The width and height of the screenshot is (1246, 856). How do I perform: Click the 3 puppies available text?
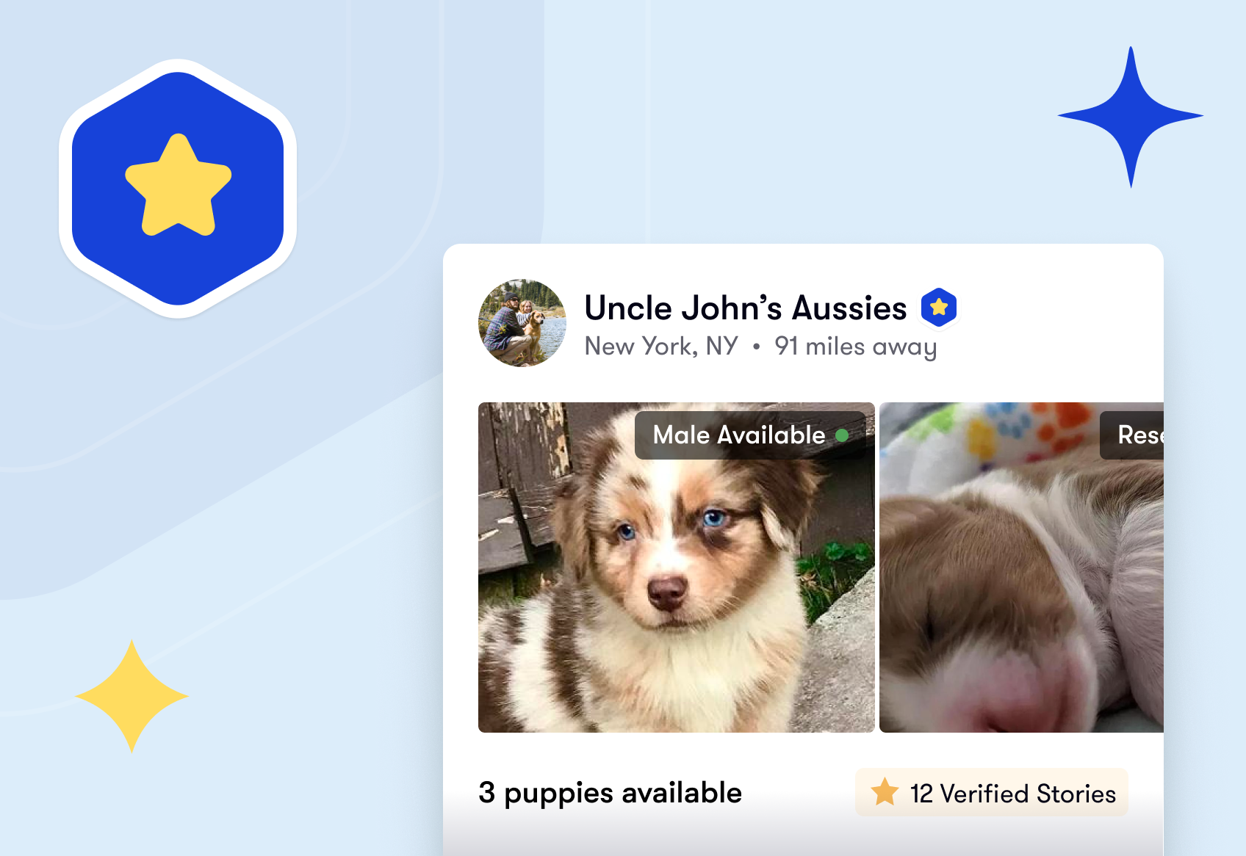click(x=610, y=793)
